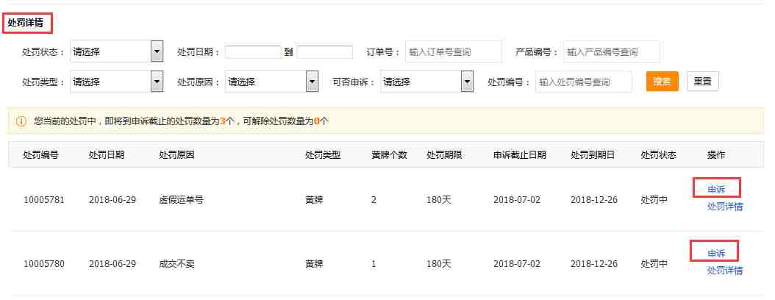The width and height of the screenshot is (775, 300).
Task: Open the 处罚状态 dropdown
Action: 117,51
